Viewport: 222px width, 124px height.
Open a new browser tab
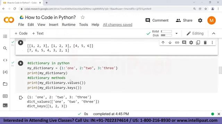click(46, 3)
